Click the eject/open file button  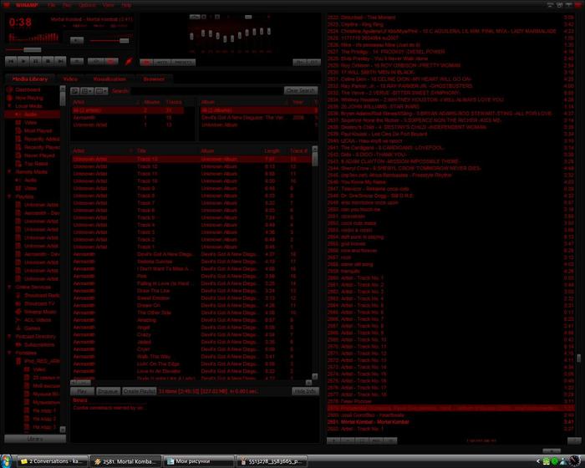pyautogui.click(x=77, y=61)
